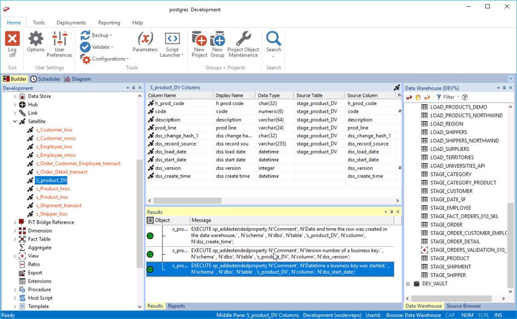Create a New Group

pyautogui.click(x=217, y=40)
